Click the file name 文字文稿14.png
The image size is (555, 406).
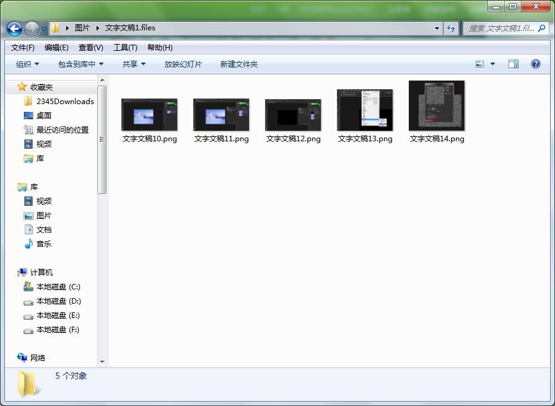point(437,139)
